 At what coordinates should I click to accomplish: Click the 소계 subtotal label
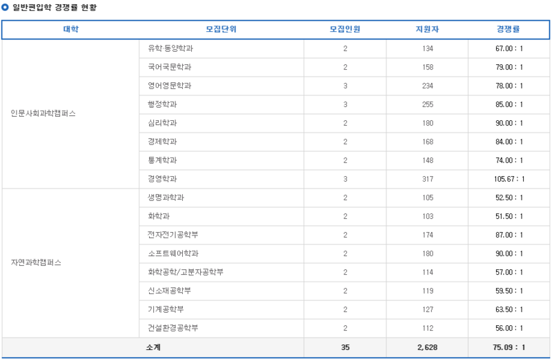(x=153, y=347)
